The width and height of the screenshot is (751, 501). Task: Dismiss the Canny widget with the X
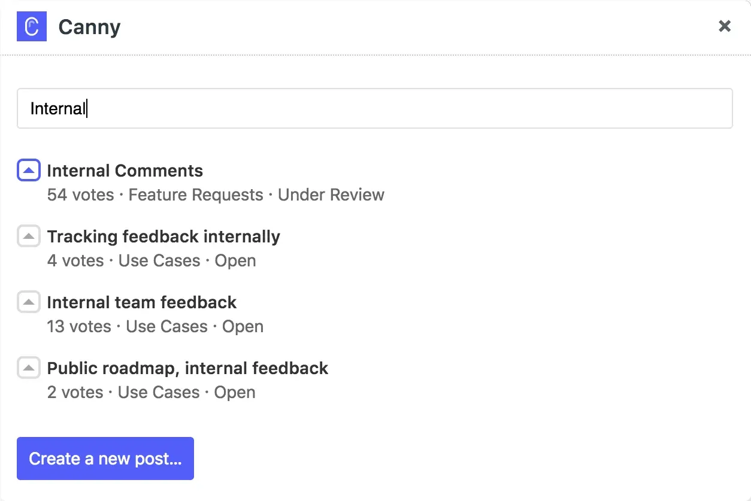[725, 26]
